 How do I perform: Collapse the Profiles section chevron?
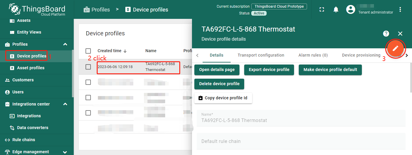point(65,44)
